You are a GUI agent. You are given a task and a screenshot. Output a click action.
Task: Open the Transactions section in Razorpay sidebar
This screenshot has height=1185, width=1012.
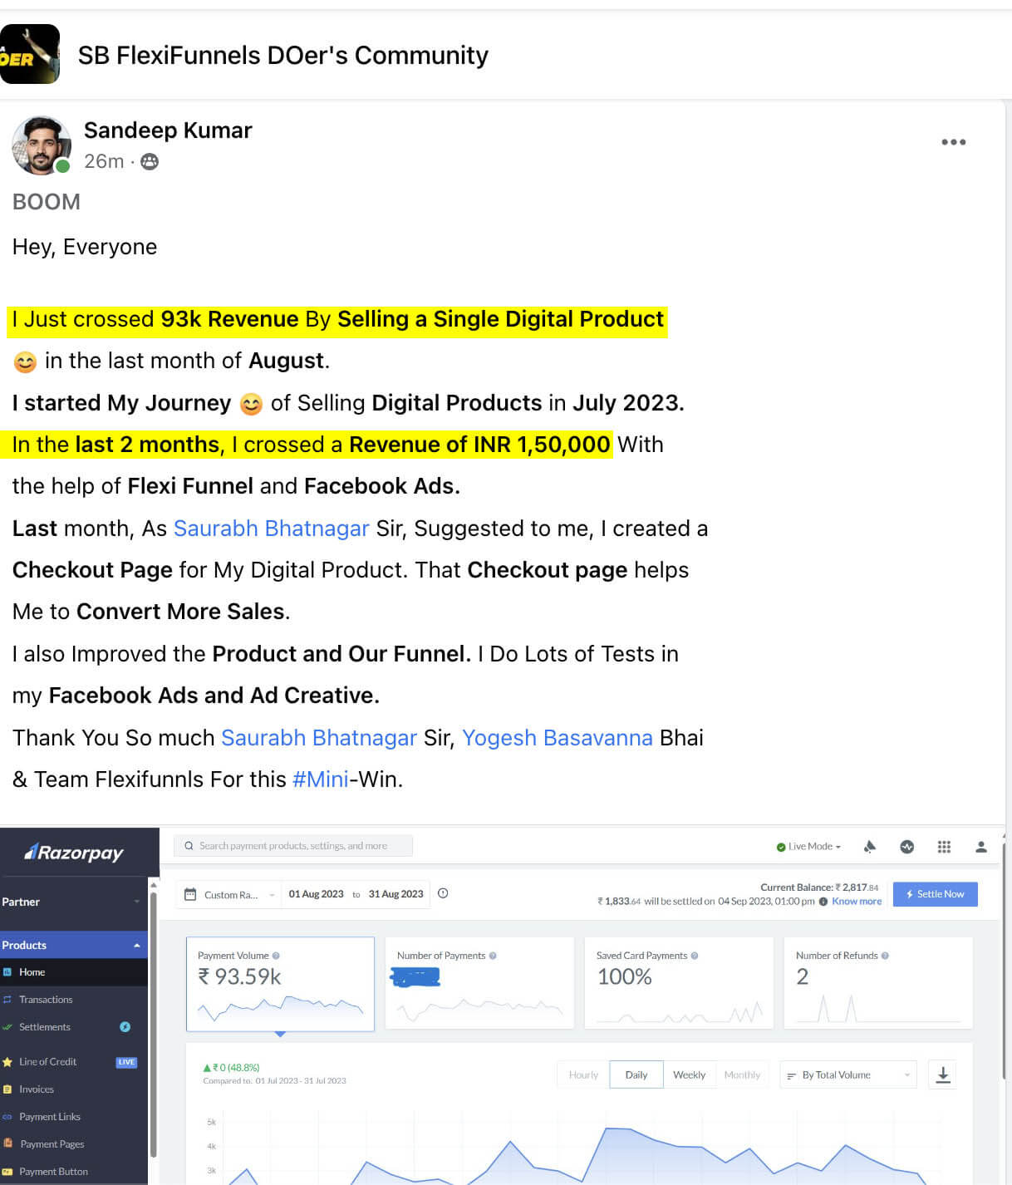[x=46, y=999]
